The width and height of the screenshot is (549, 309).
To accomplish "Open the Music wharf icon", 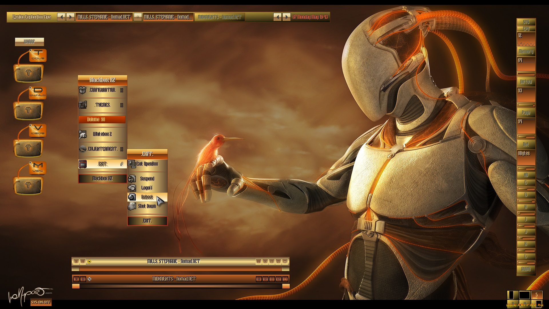I will click(x=38, y=168).
